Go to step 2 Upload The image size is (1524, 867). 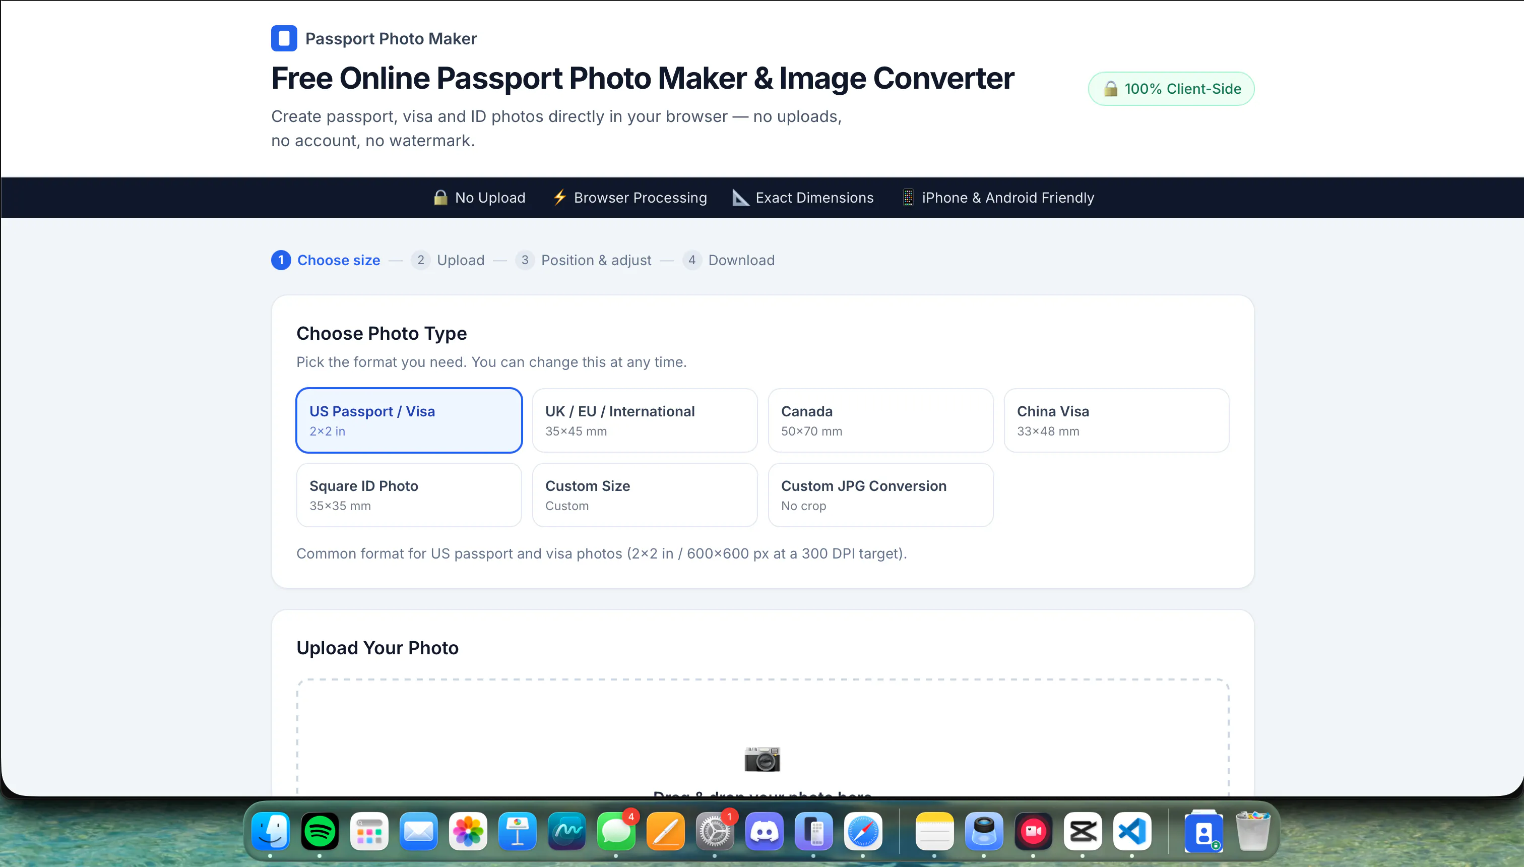tap(448, 260)
